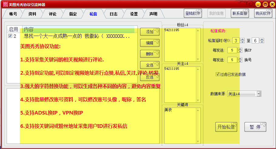Go to the 私信 tab

93,14
